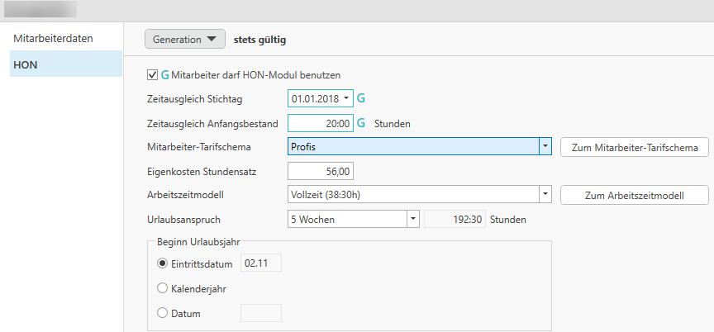
Task: Open the Generation dropdown
Action: [x=184, y=39]
